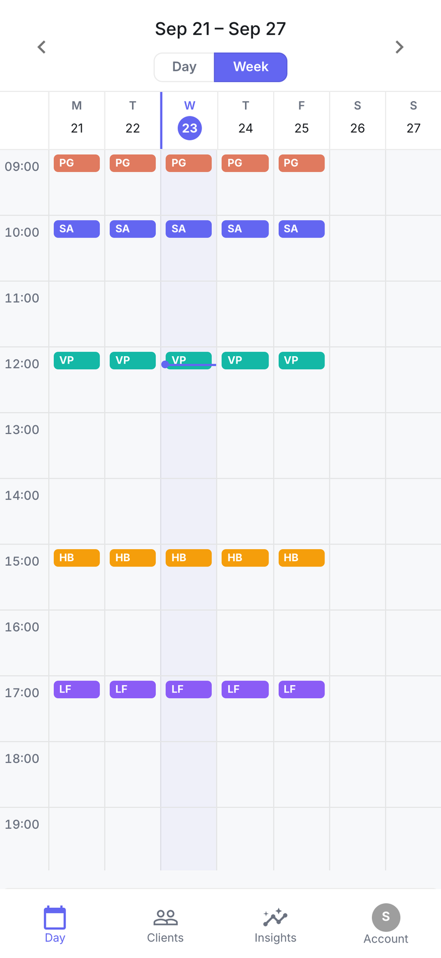441x958 pixels.
Task: Open VP appointment on Wednesday 23
Action: [x=189, y=361]
